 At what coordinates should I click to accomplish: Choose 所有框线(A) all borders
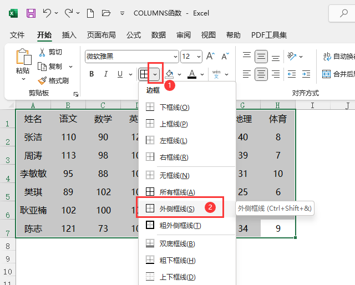(187, 192)
